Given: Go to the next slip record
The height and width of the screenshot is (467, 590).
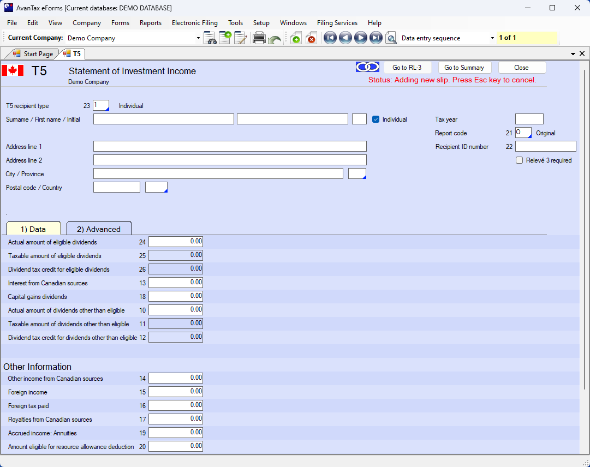Looking at the screenshot, I should [360, 38].
